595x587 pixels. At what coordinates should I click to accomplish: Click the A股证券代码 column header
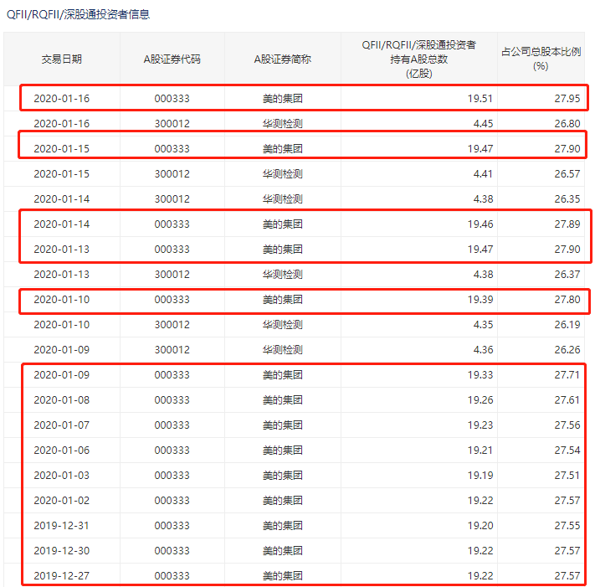point(172,59)
